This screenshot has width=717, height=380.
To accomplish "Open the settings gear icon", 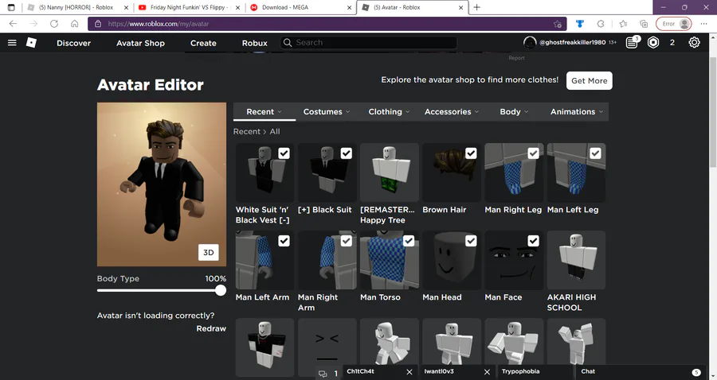I will coord(694,42).
